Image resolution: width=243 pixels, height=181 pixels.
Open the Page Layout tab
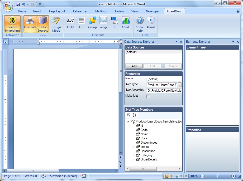[x=57, y=11]
